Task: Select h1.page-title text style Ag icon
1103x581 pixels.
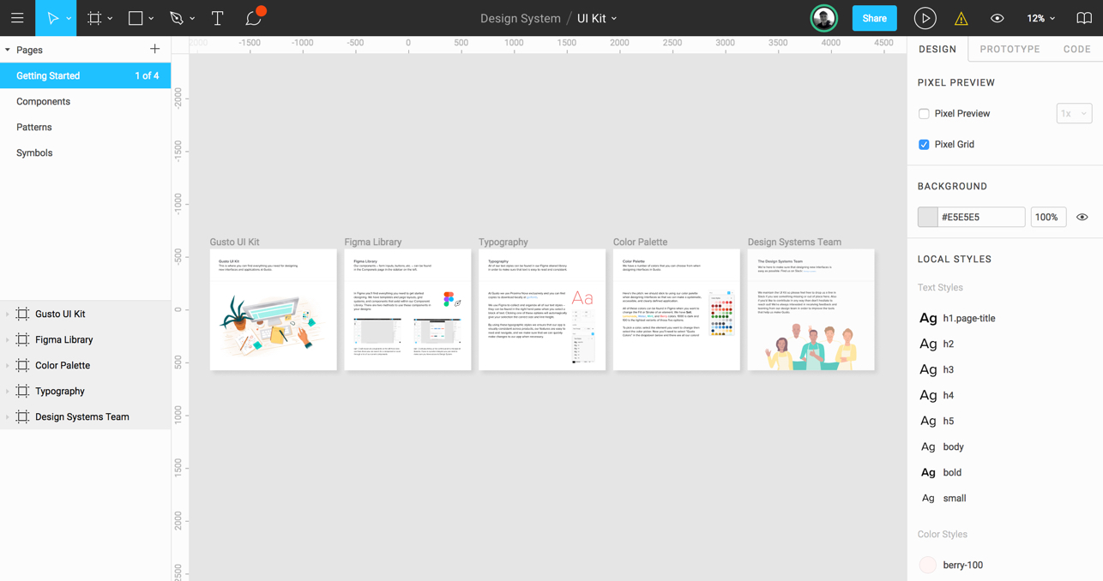Action: click(x=928, y=318)
